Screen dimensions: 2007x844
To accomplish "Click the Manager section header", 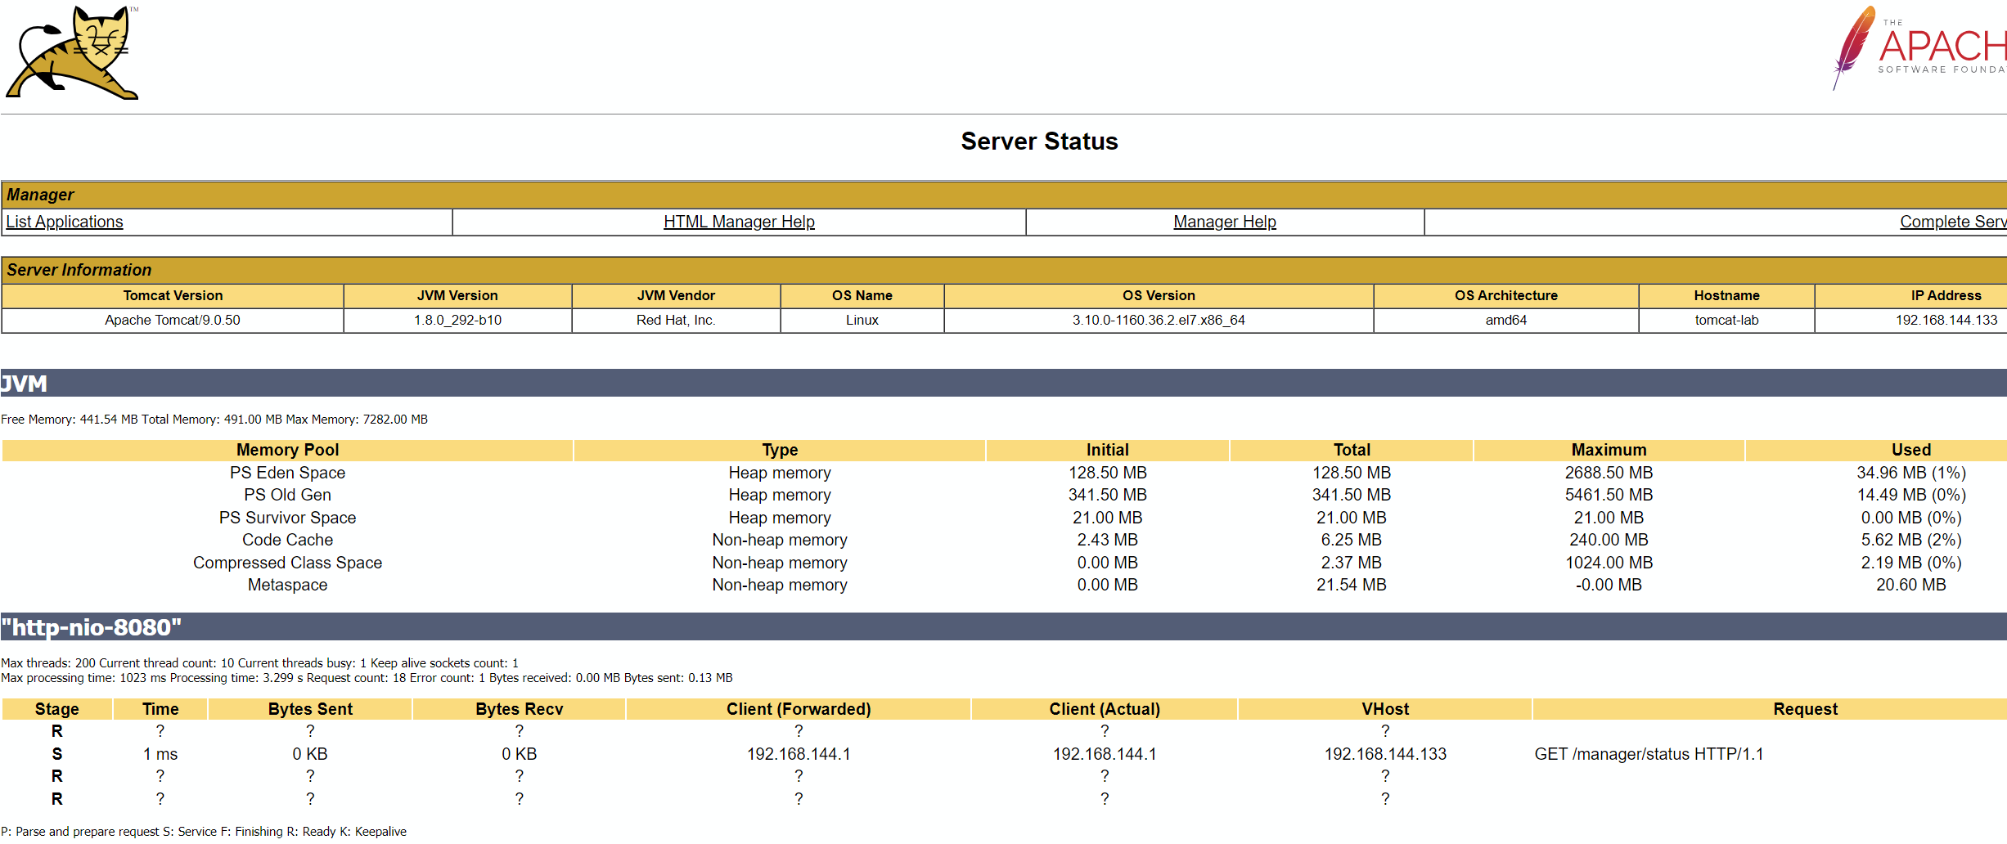I will (1004, 195).
